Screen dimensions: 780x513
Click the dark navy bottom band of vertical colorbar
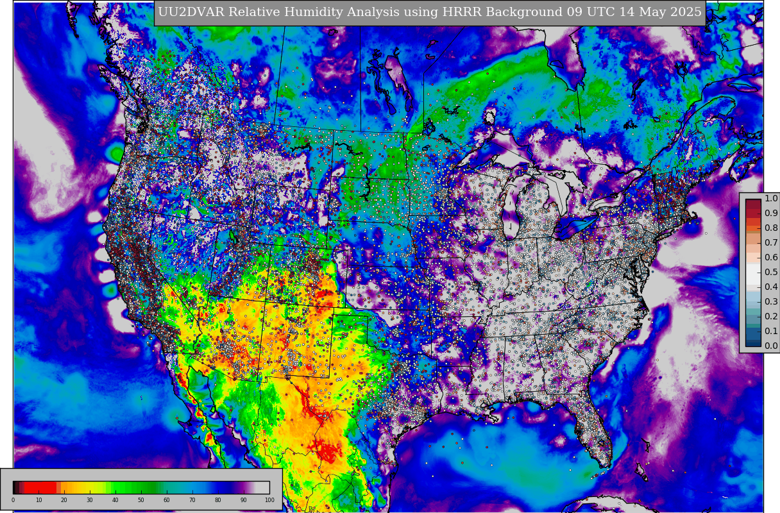[x=753, y=344]
